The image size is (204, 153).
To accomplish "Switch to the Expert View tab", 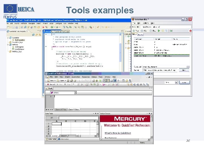I will tap(74, 110).
